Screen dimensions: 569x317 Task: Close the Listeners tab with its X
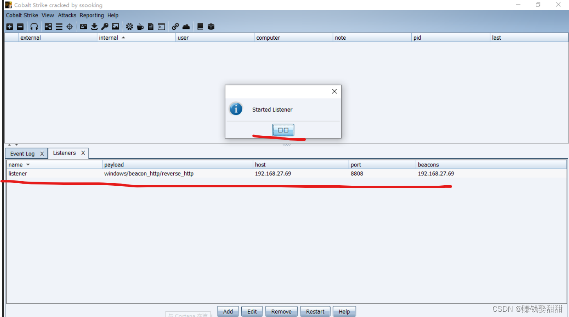(83, 153)
